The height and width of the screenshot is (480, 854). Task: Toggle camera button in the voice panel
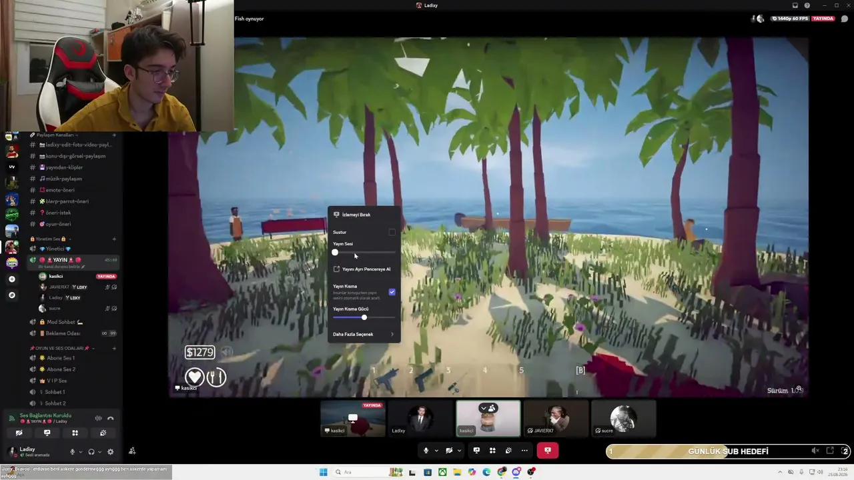19,433
